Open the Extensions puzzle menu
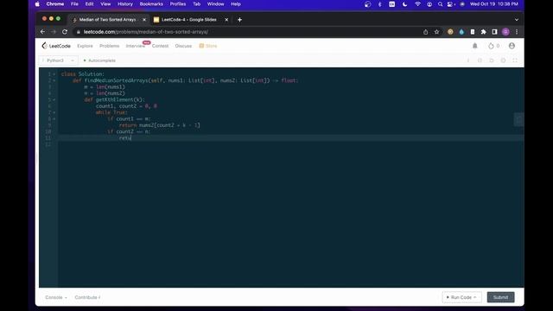553x311 pixels. tap(484, 32)
